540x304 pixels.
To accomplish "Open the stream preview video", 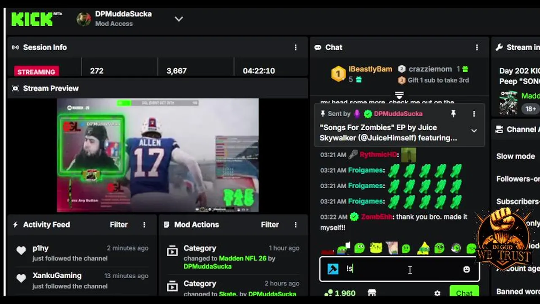I will pyautogui.click(x=158, y=155).
